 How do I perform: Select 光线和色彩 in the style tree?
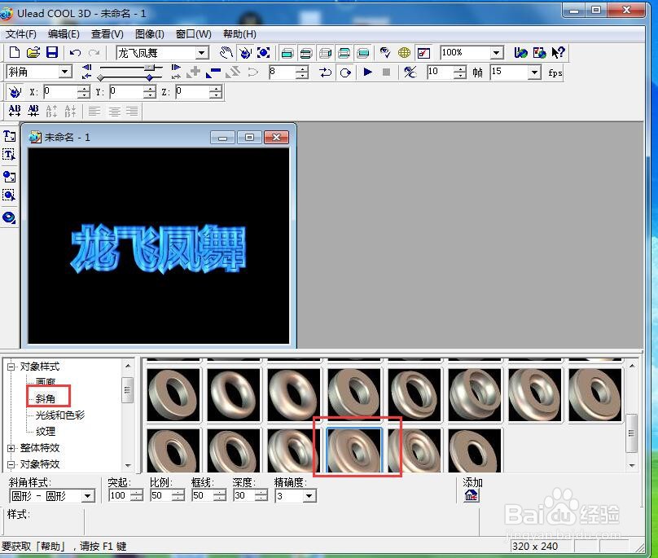[60, 415]
